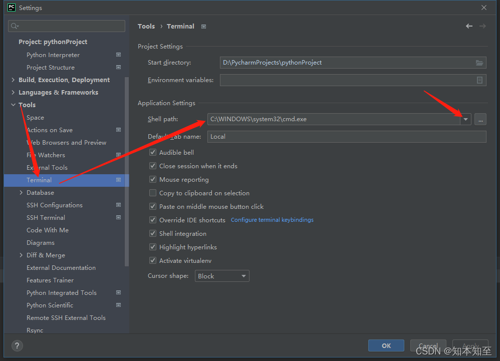The width and height of the screenshot is (500, 361).
Task: Toggle Shell integration checkbox
Action: 153,233
